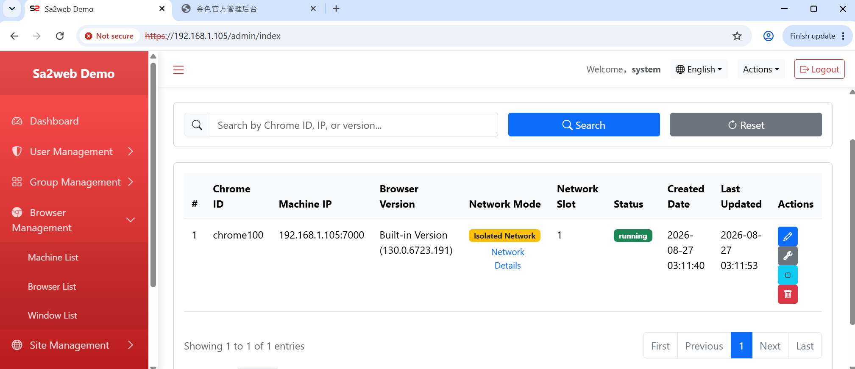The height and width of the screenshot is (369, 855).
Task: Click the chrome100 Chrome ID cell
Action: point(238,235)
